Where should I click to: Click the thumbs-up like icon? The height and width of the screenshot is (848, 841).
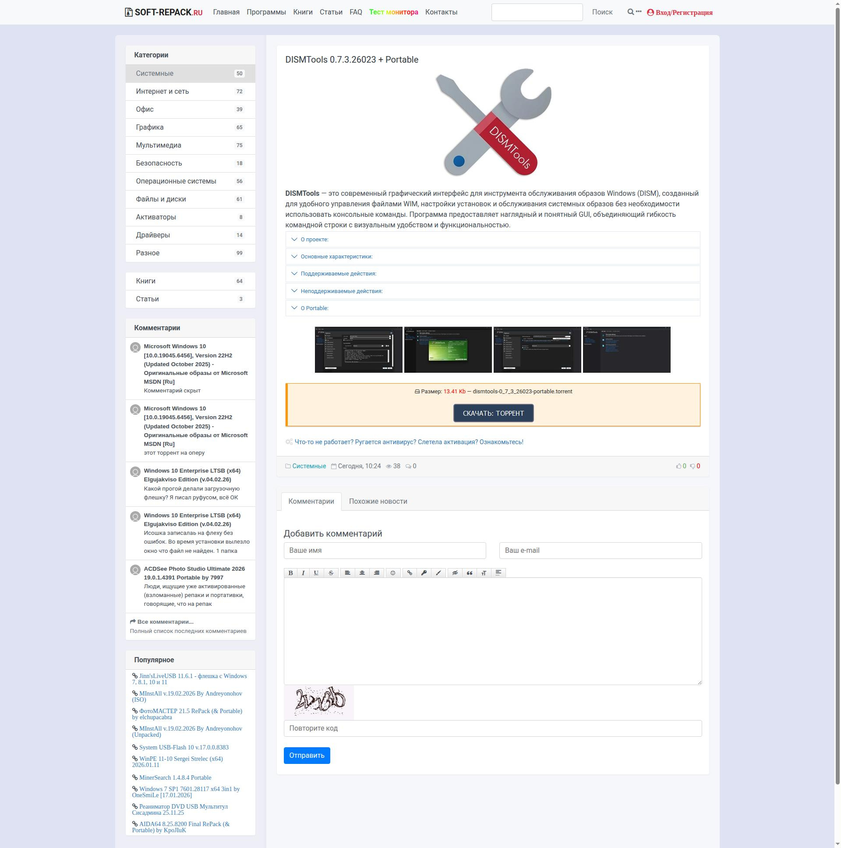678,466
